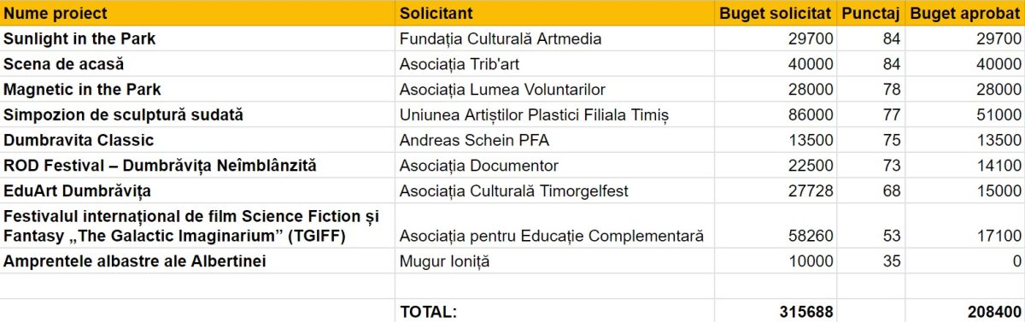This screenshot has width=1025, height=322.
Task: Click the Galactic Imaginarium festival cell
Action: coord(197,225)
